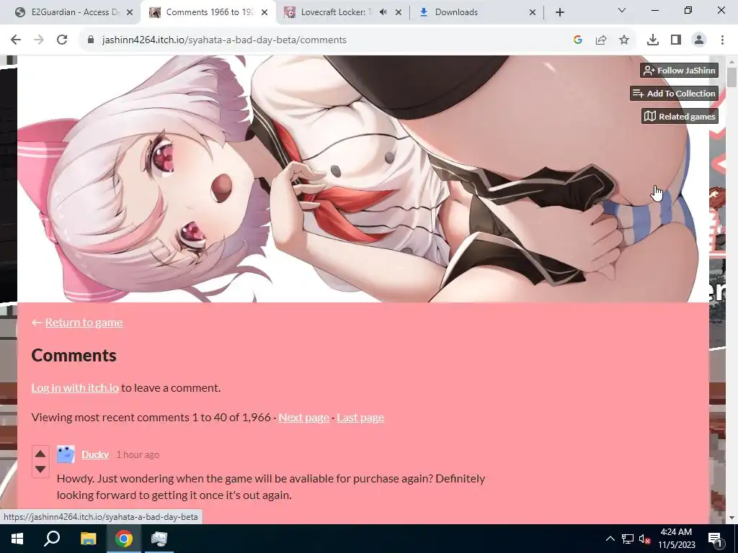Click Ducky's avatar image
Screen dimensions: 738x553
pos(66,455)
